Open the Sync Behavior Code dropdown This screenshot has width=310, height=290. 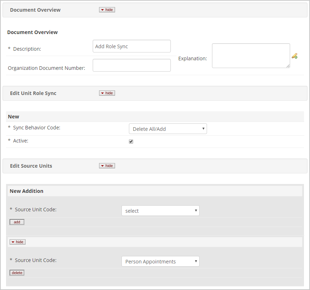[x=168, y=129]
